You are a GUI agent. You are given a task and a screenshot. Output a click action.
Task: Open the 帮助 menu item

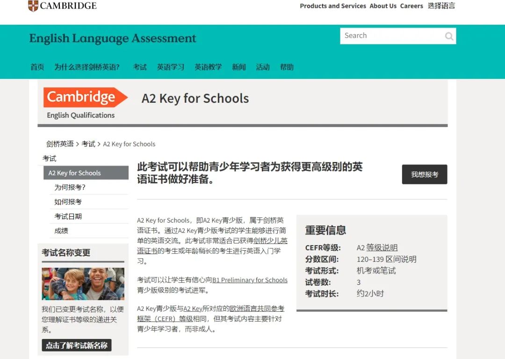(287, 67)
